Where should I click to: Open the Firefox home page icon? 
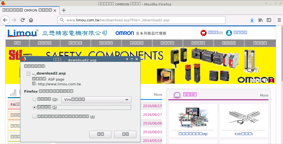click(x=31, y=20)
